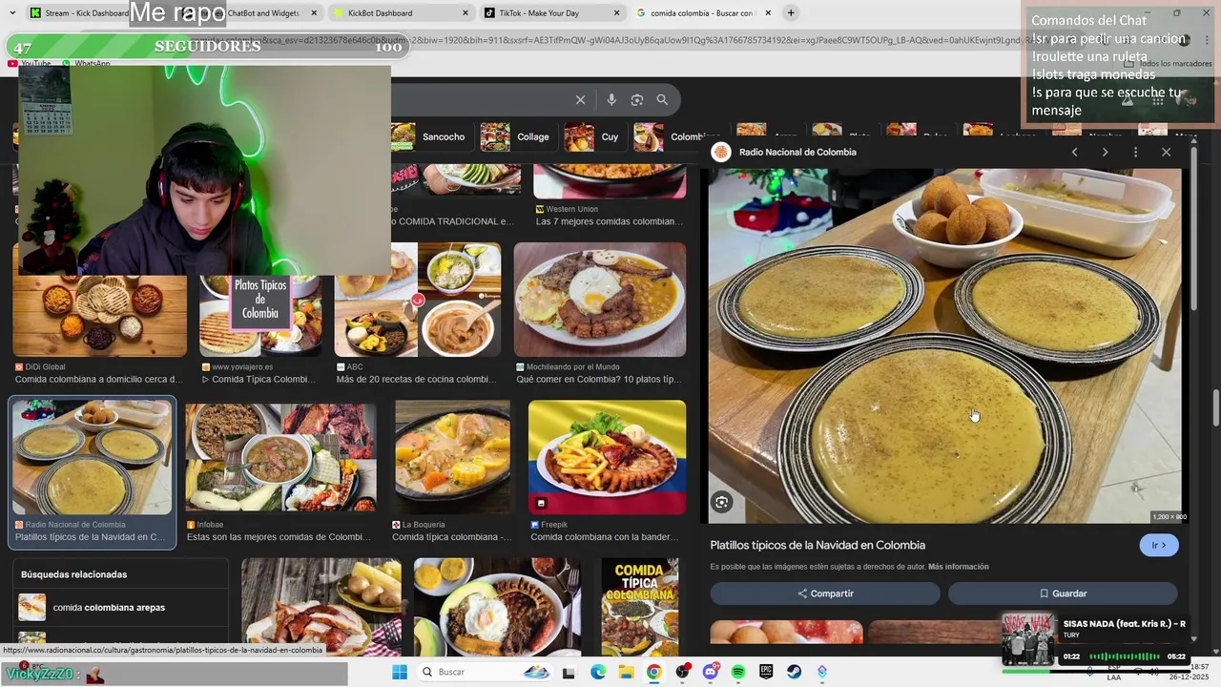Open related search comida colombiana arepas
The width and height of the screenshot is (1221, 687).
pyautogui.click(x=109, y=608)
